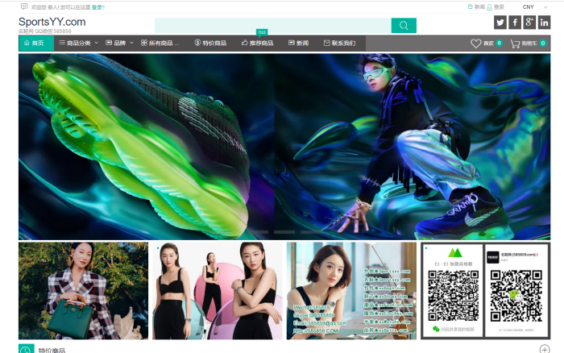Screen dimensions: 564x353
Task: Open the 联系我们 contact page
Action: (339, 43)
